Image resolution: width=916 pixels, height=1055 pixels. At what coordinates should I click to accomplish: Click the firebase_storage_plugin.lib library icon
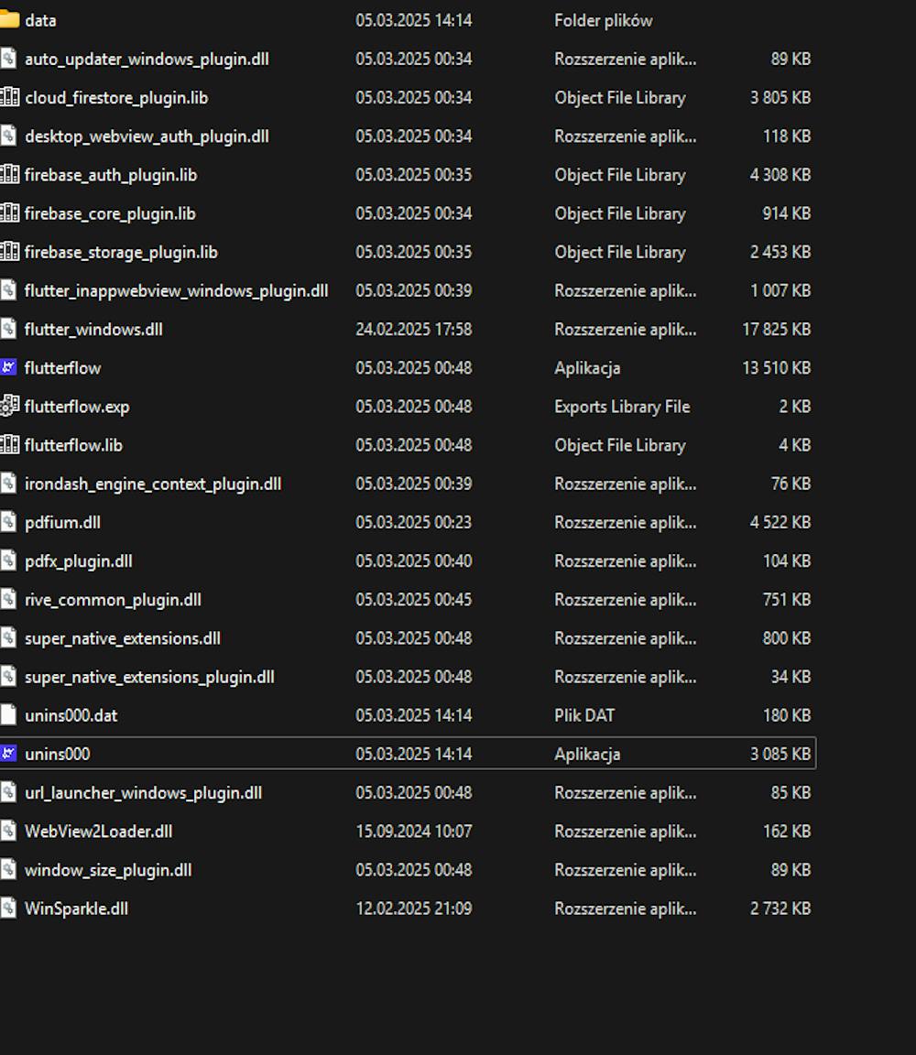[x=9, y=252]
